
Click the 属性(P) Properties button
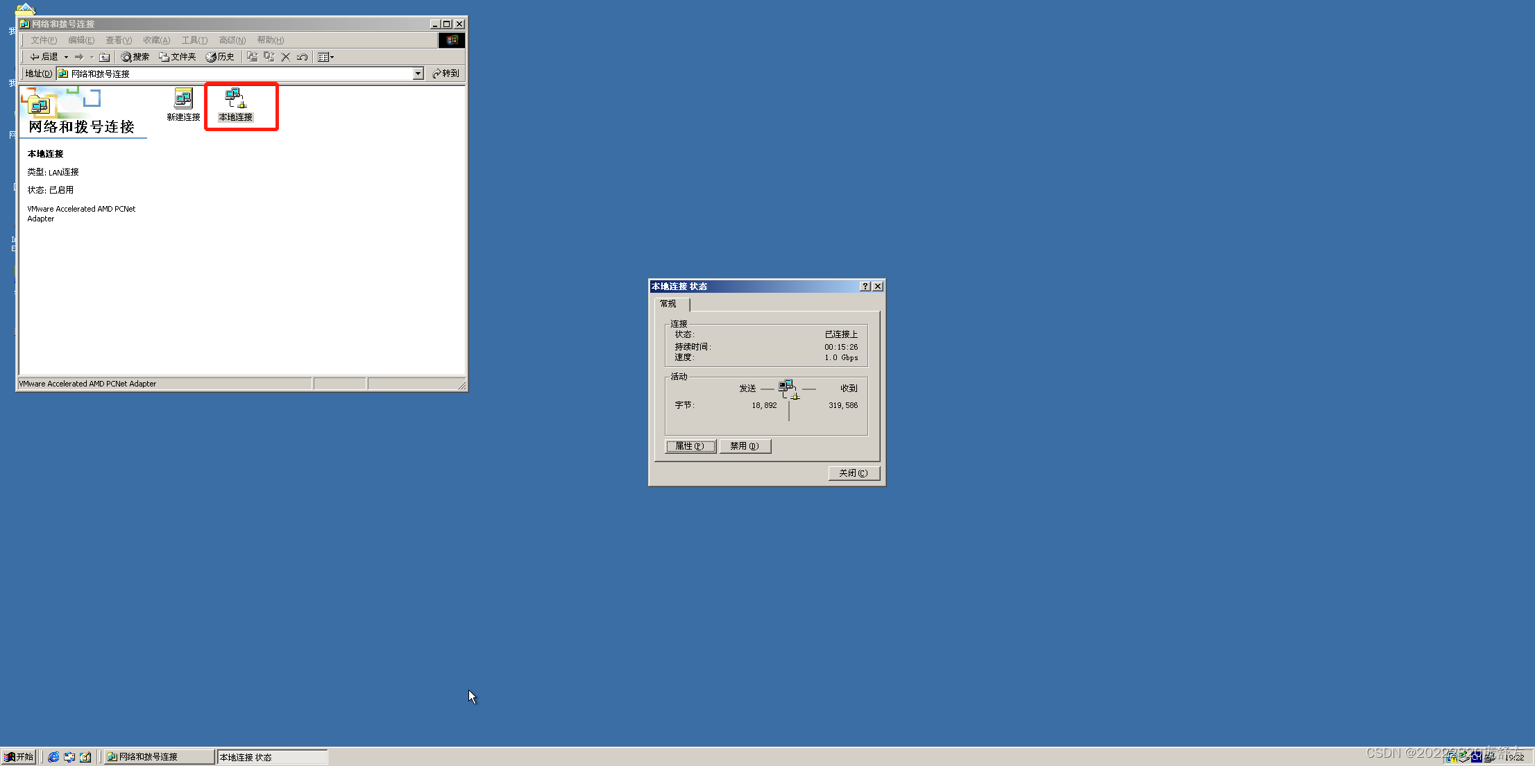[690, 446]
